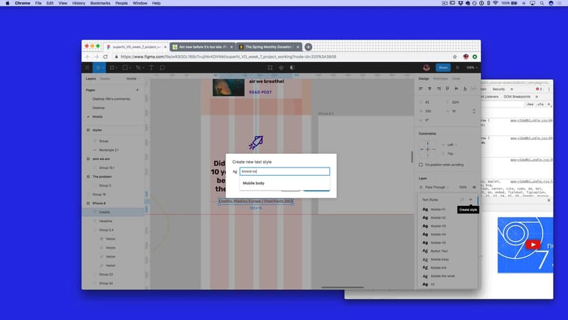Select the Frame tool
Screen dimensions: 568x320
pos(113,68)
